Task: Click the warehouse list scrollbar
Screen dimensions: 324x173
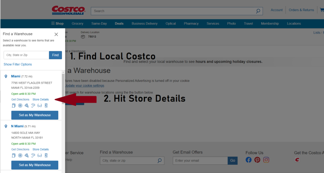Action: coord(63,89)
